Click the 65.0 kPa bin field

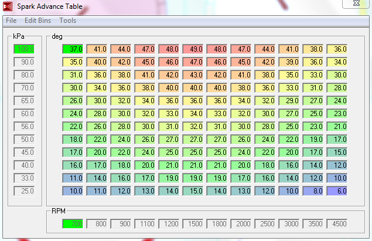coord(24,100)
